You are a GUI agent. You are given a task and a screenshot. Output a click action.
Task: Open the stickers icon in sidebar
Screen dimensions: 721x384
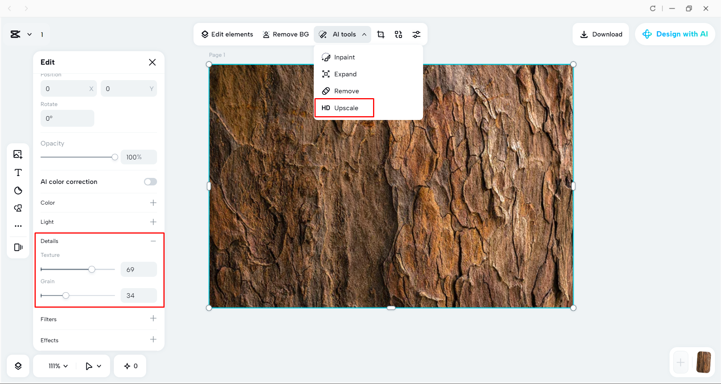[18, 190]
